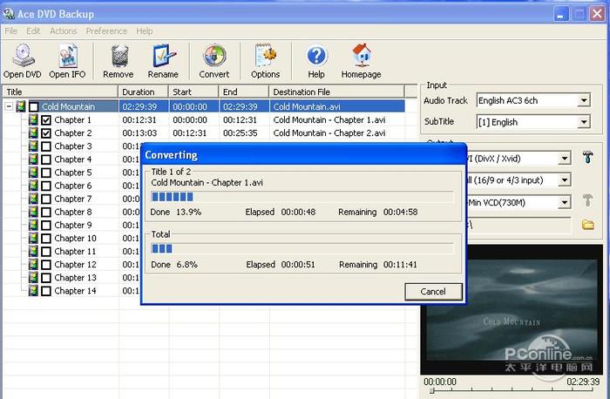
Task: Click the Title column header
Action: point(60,92)
